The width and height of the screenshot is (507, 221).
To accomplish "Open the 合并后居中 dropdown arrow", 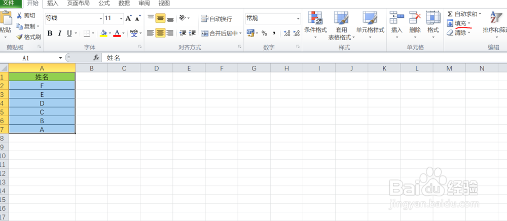I will [240, 33].
